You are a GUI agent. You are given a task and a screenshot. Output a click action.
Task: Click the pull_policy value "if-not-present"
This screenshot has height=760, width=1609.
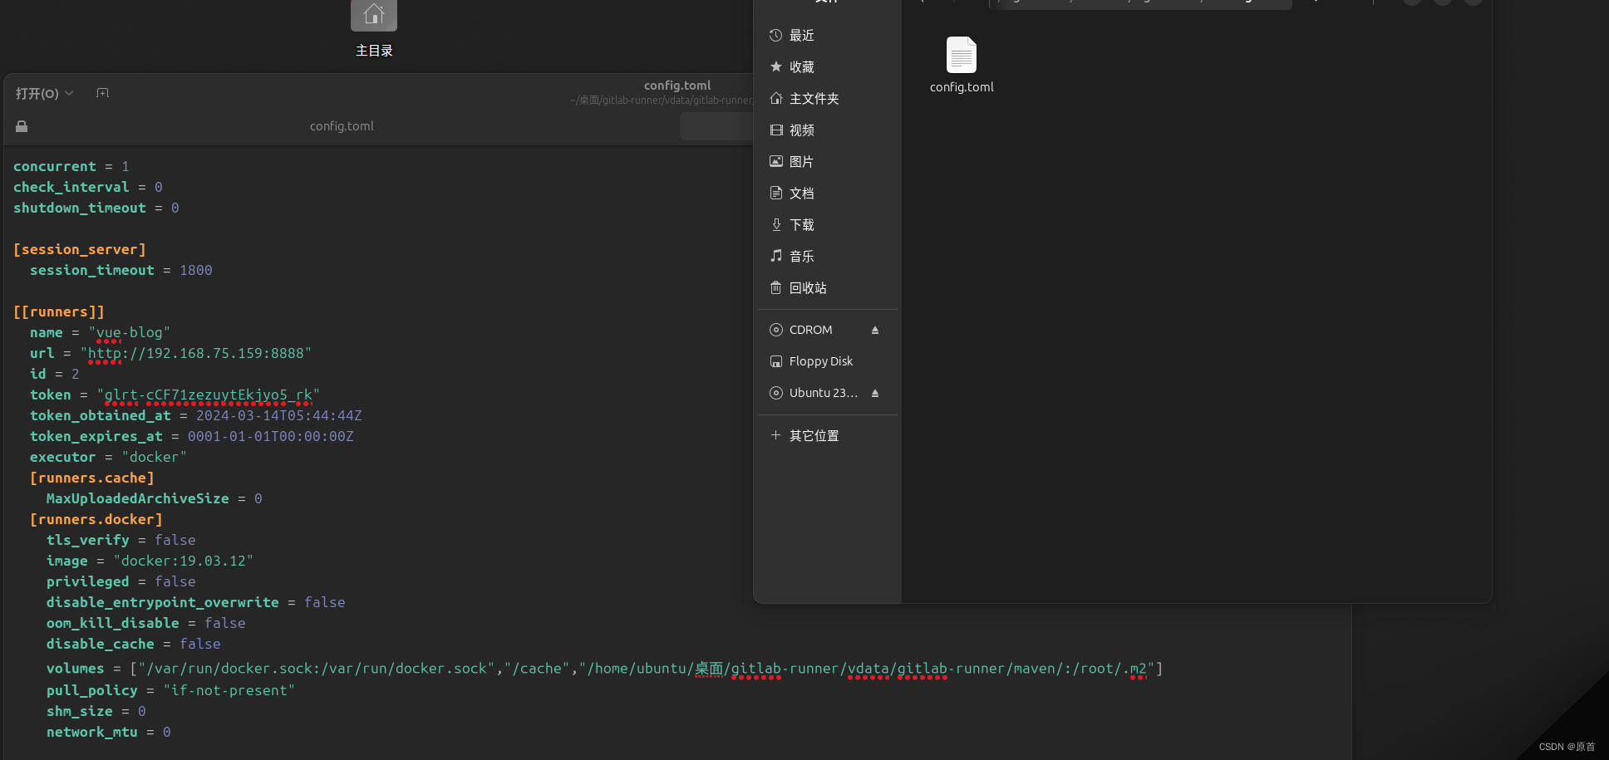click(x=229, y=690)
